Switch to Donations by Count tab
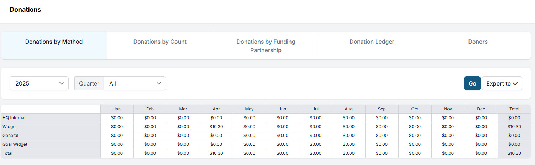The image size is (535, 165). pos(160,42)
